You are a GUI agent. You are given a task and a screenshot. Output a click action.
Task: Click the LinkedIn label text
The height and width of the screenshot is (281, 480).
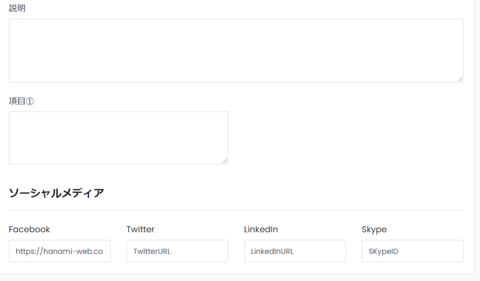point(261,229)
